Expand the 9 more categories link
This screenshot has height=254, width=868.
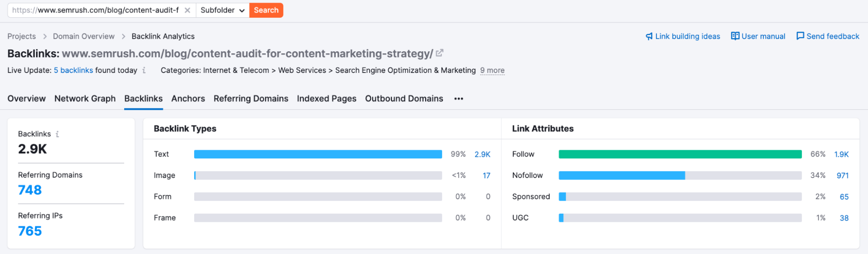[492, 70]
